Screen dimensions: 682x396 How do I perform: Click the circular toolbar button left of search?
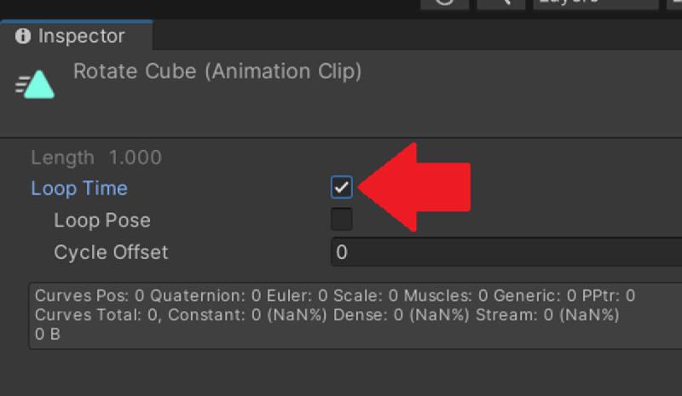[444, 3]
